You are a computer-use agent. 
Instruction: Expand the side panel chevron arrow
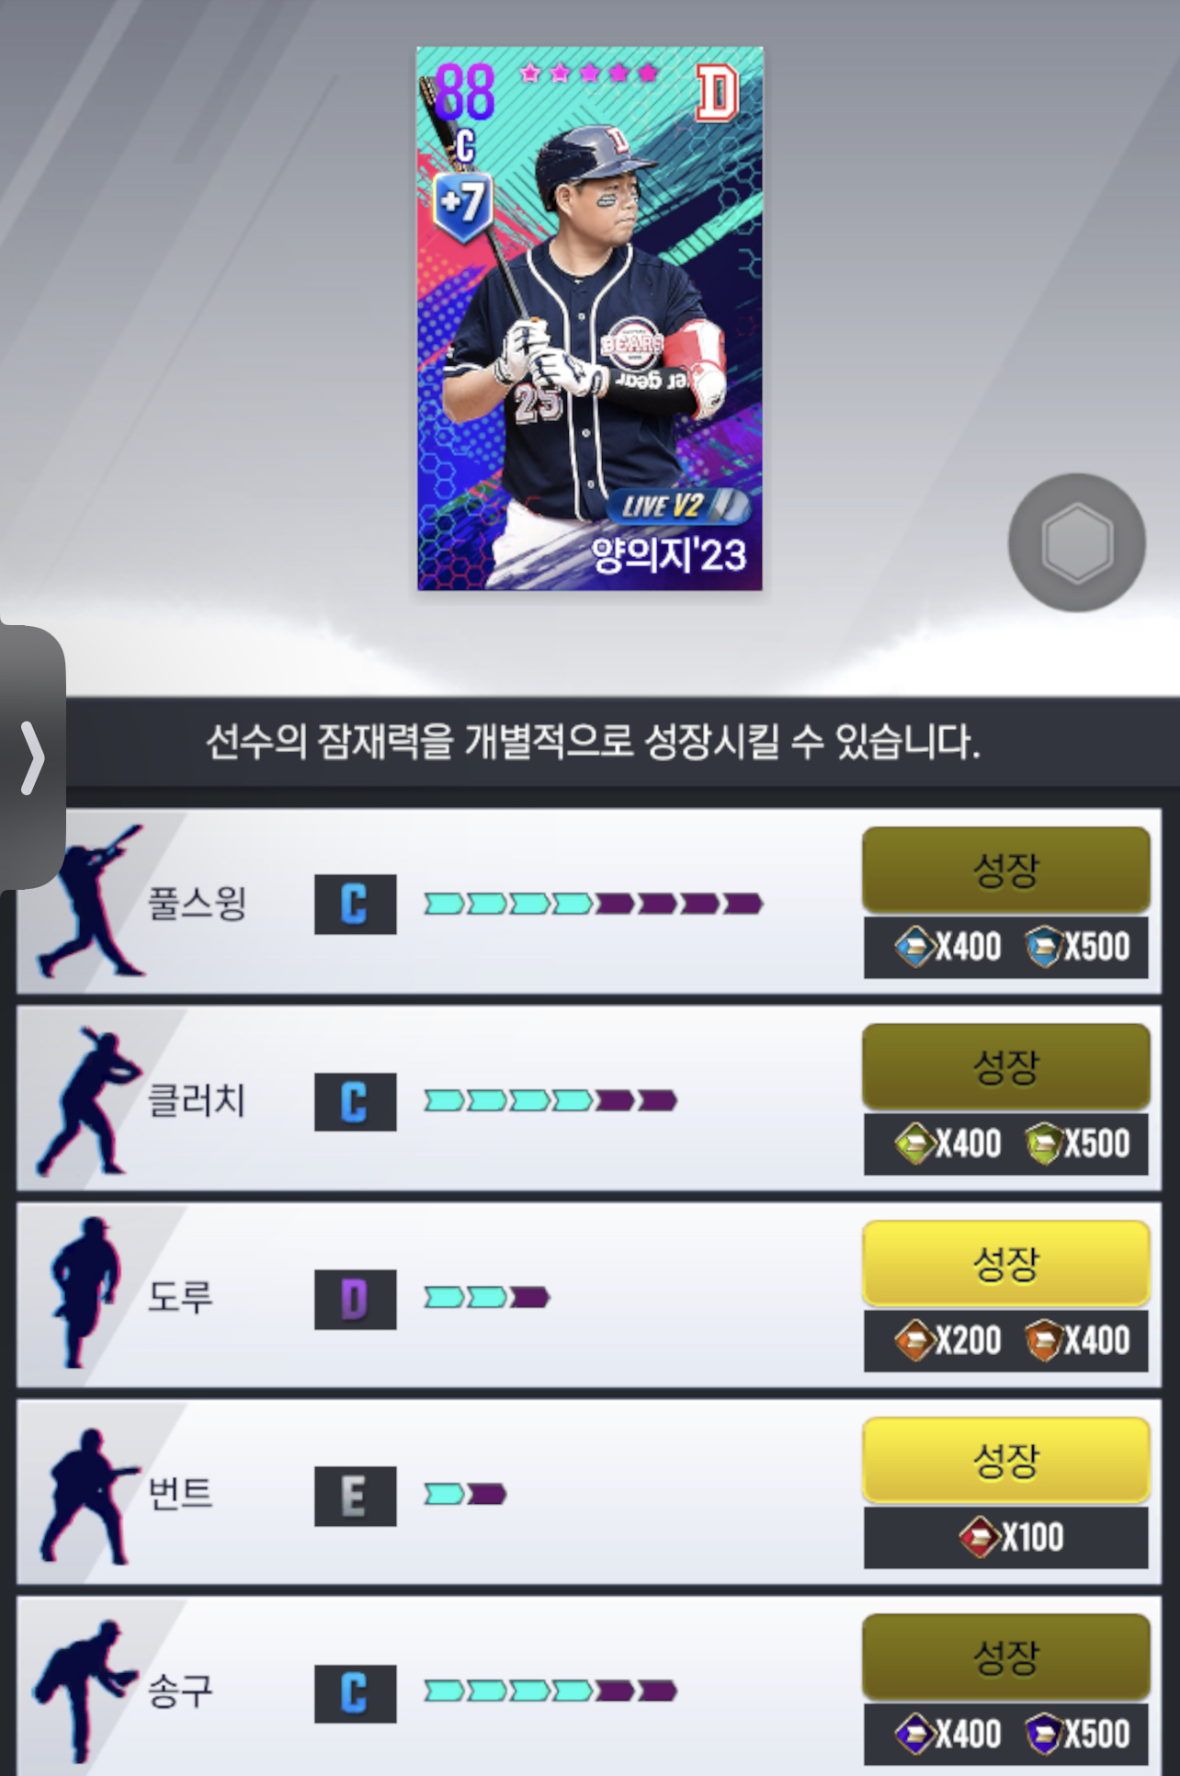tap(32, 757)
